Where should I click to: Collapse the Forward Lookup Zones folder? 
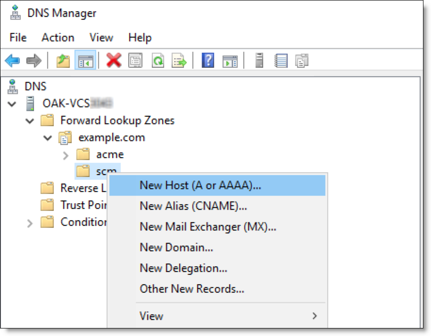[30, 121]
